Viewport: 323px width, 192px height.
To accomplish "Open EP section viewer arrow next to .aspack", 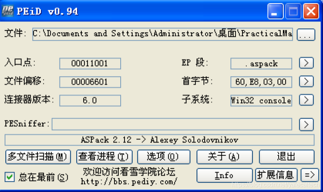I will click(306, 63).
